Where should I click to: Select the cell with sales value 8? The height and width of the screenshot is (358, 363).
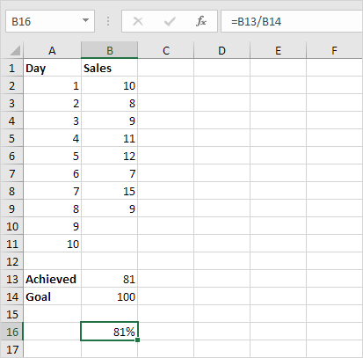(110, 103)
